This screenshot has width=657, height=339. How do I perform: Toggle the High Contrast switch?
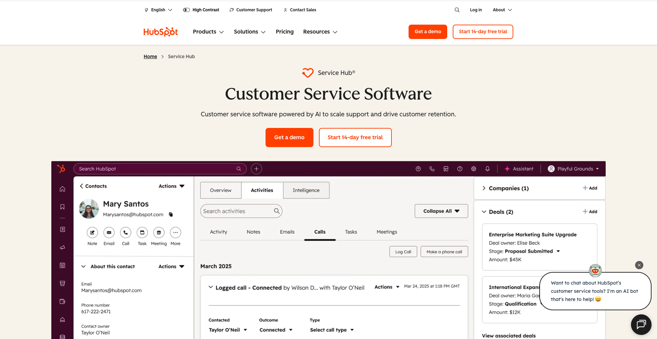tap(186, 10)
